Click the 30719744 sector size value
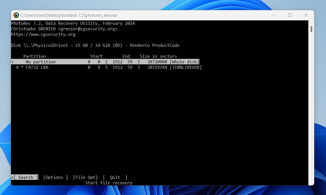The height and width of the screenshot is (195, 326). click(x=157, y=67)
